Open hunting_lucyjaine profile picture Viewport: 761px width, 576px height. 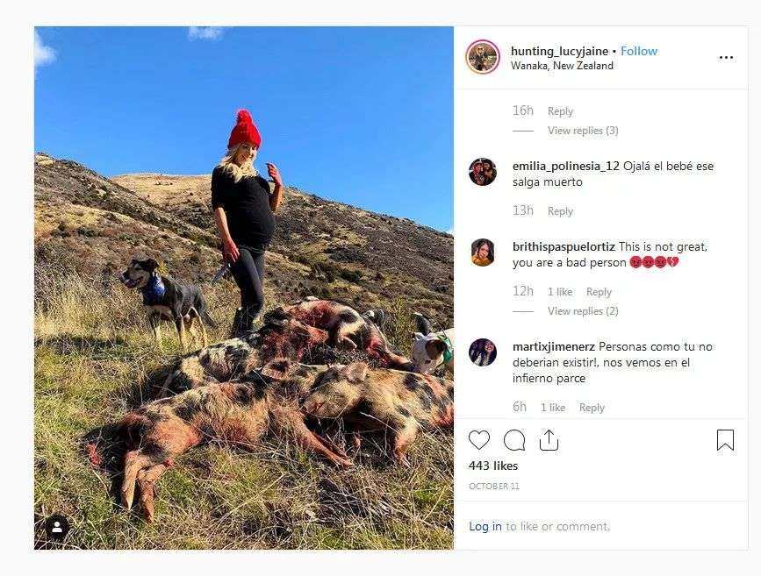pos(483,57)
